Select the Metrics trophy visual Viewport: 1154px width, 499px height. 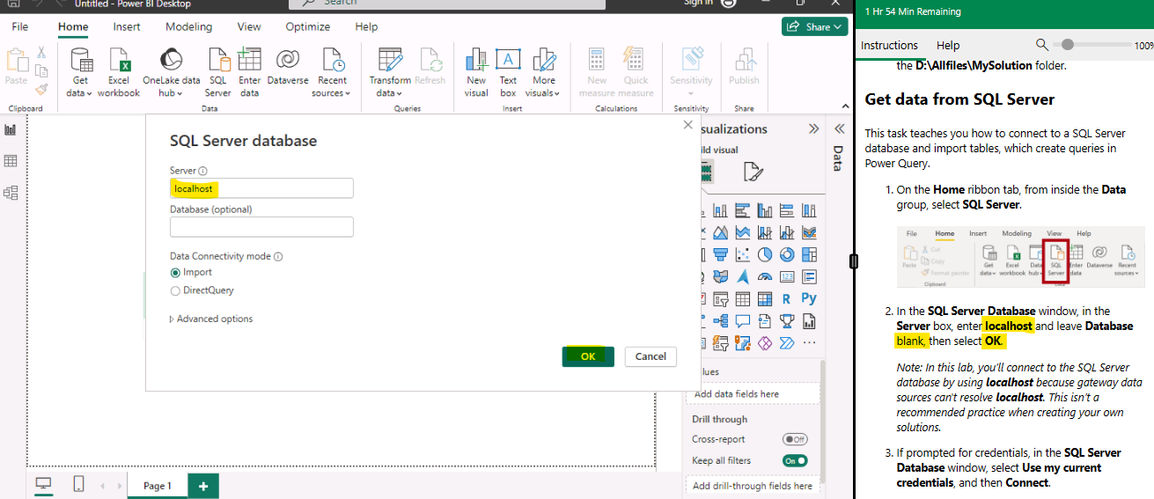(x=787, y=320)
